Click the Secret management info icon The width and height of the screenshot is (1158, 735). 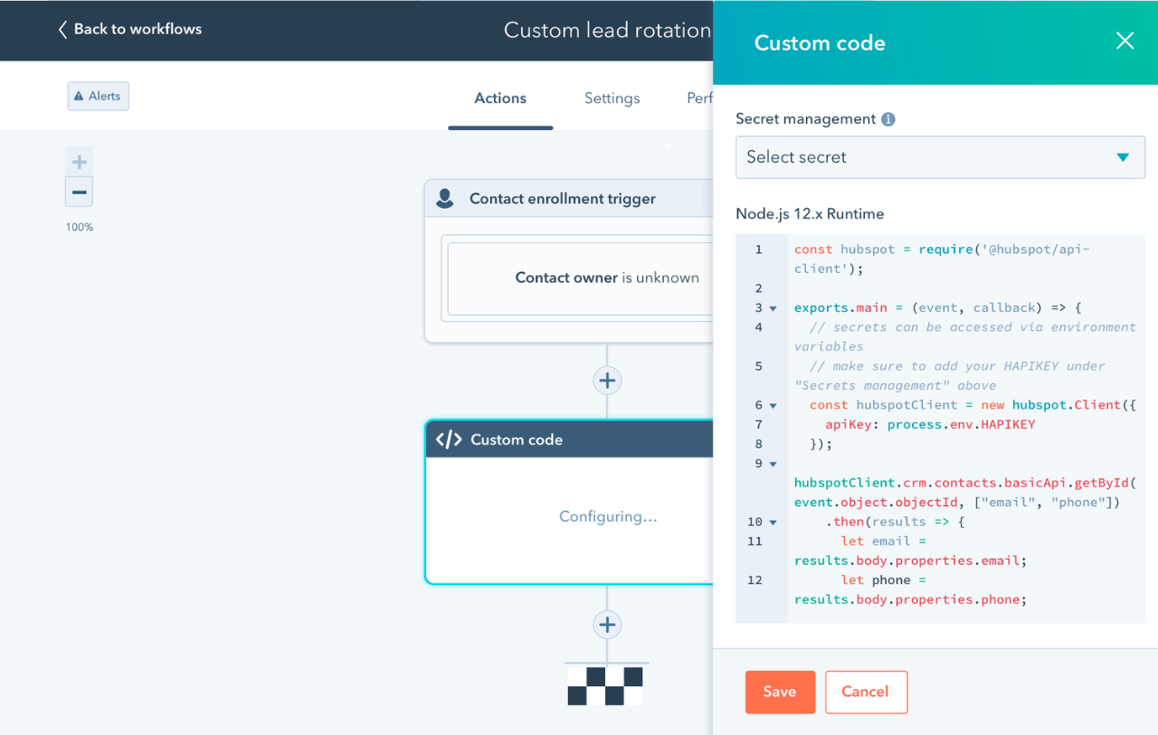click(888, 119)
